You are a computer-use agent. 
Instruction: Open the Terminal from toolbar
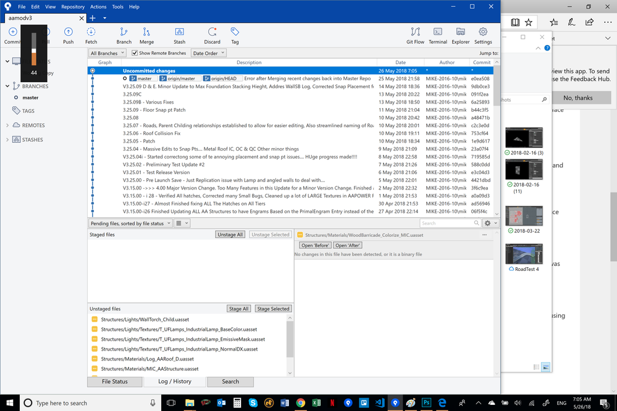click(x=437, y=32)
